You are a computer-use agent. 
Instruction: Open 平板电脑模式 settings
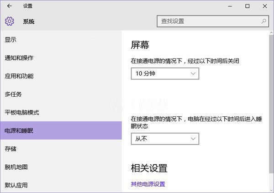(22, 113)
